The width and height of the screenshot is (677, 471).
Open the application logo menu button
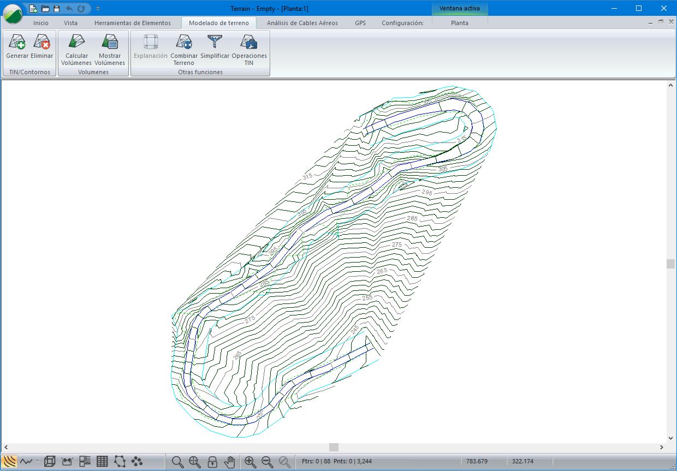tap(13, 14)
